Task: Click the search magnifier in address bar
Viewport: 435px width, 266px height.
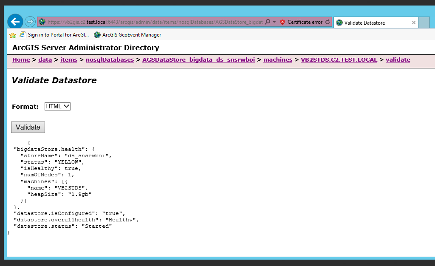Action: point(268,22)
